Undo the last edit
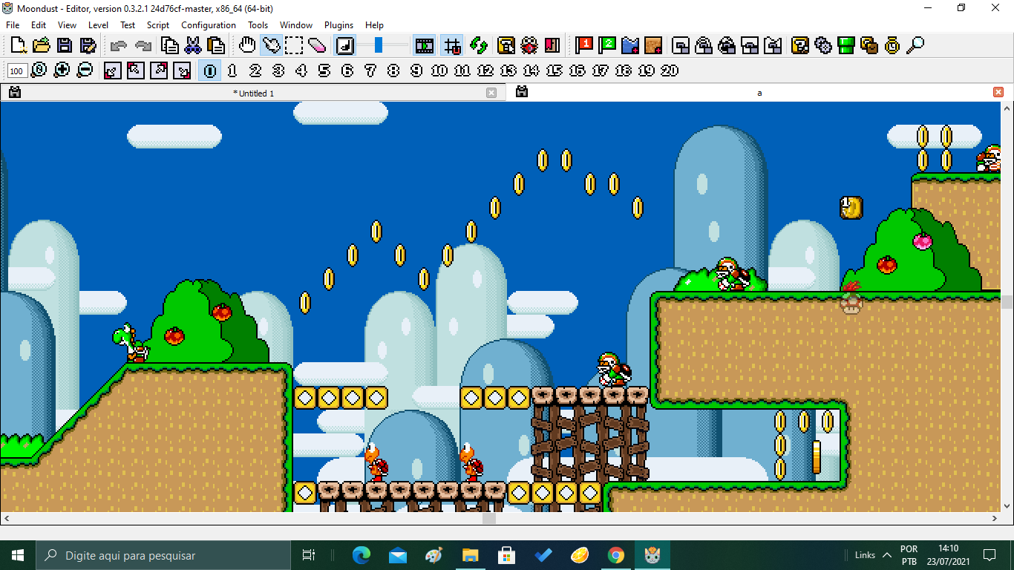 pyautogui.click(x=119, y=45)
